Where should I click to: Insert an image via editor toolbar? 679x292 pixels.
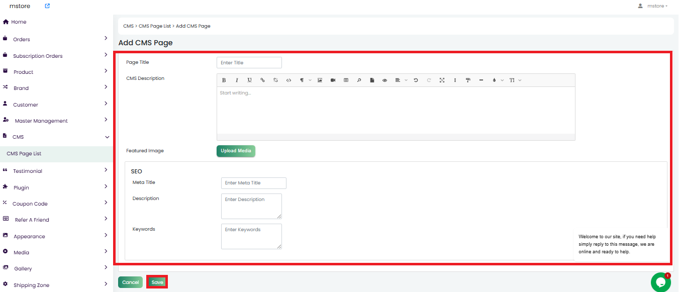320,80
